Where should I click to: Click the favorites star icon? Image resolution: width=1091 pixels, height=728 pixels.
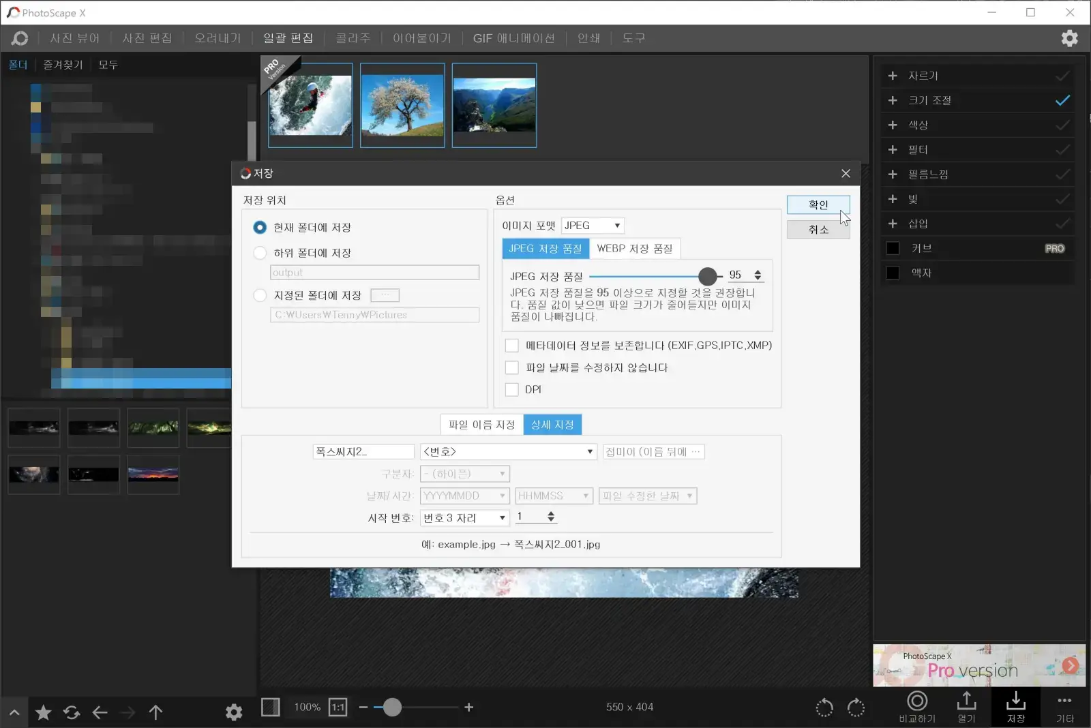click(x=43, y=712)
